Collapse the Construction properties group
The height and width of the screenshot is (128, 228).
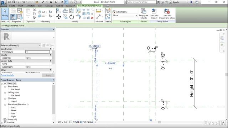tap(50, 49)
